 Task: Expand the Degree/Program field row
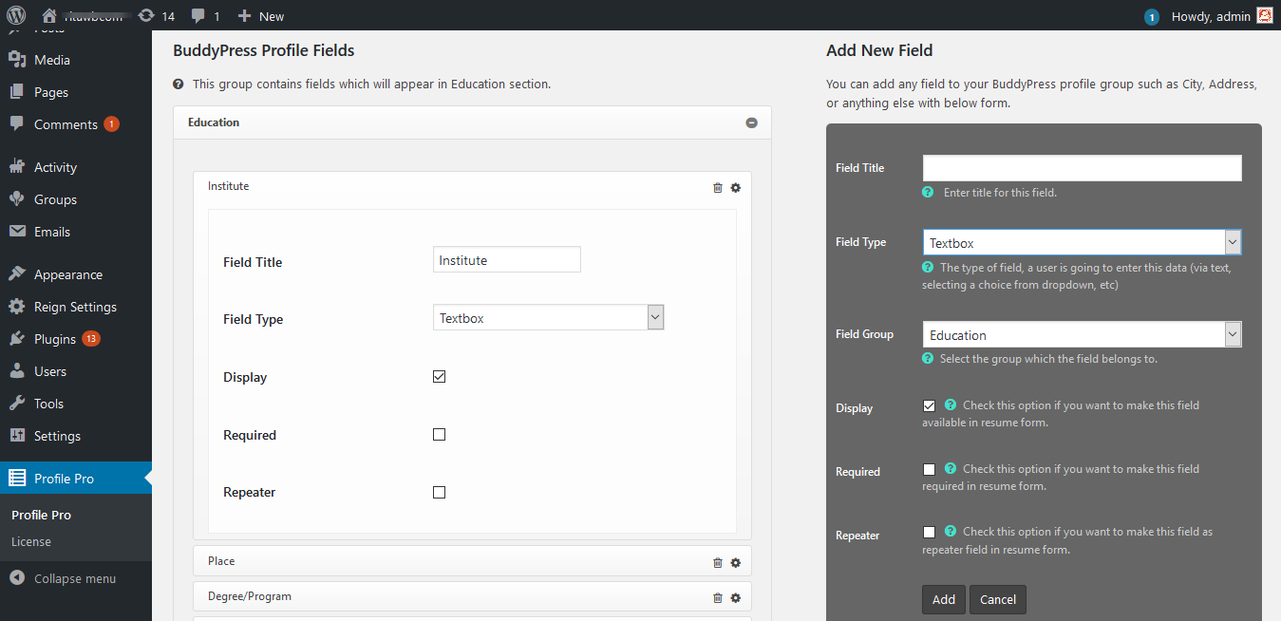472,596
